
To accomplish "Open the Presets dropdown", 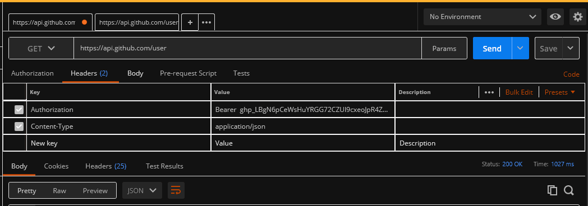I will (x=559, y=92).
